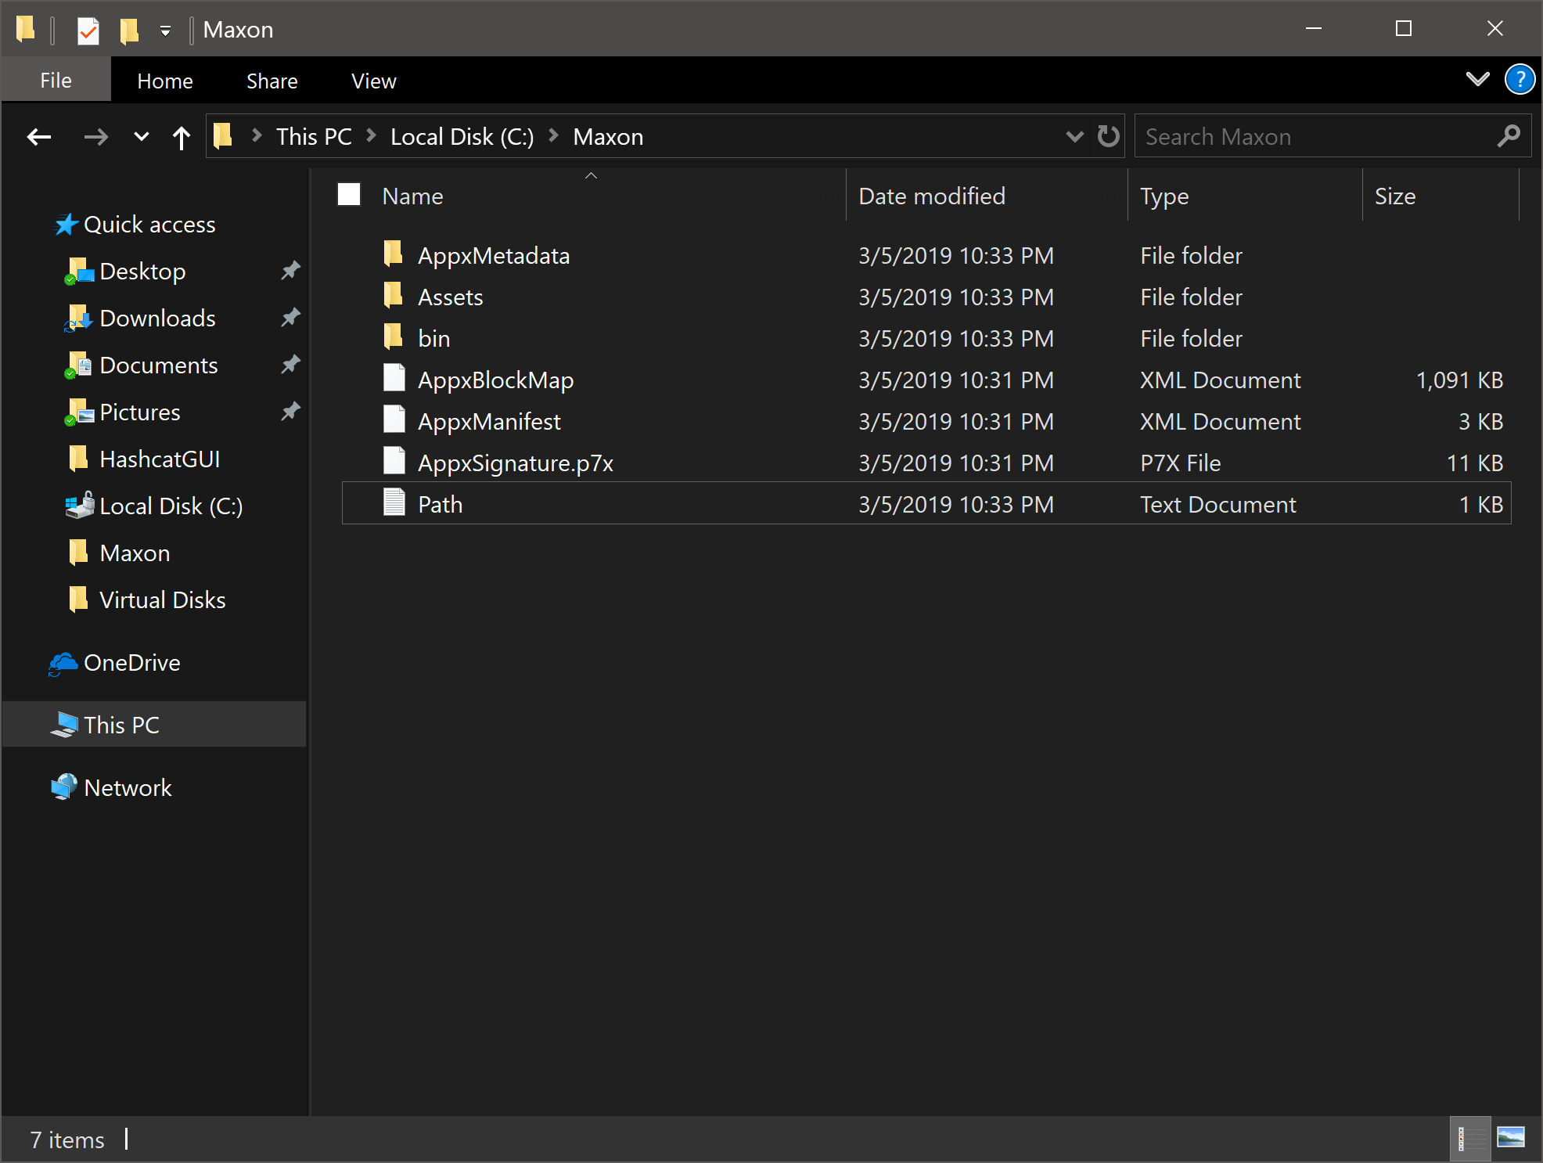This screenshot has height=1163, width=1543.
Task: Switch to the Home ribbon tab
Action: tap(165, 81)
